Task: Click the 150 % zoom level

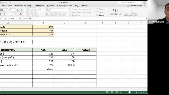Action: coord(142,92)
